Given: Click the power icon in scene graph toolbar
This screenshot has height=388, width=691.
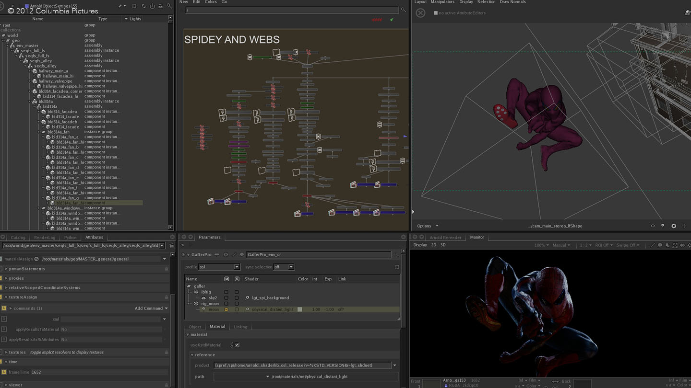Looking at the screenshot, I should pos(152,6).
